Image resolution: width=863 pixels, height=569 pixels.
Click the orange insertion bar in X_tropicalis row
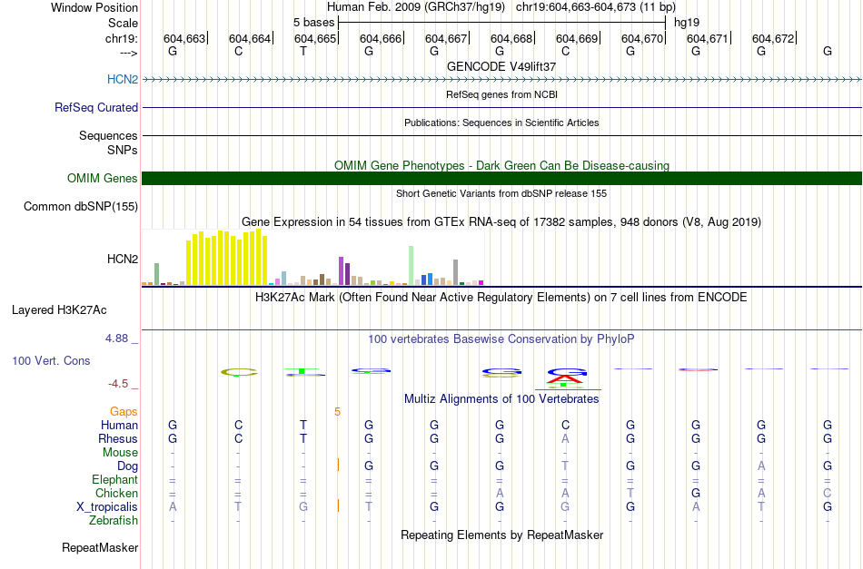tap(338, 505)
